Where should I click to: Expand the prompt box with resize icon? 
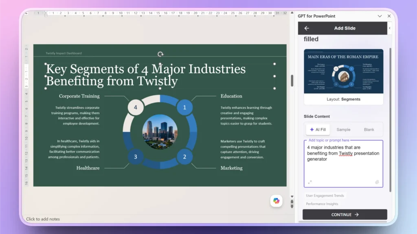[310, 182]
